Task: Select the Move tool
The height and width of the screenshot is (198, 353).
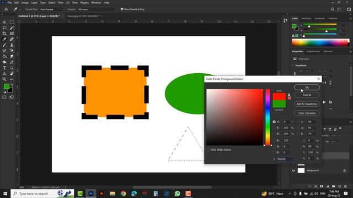Action: 4,22
